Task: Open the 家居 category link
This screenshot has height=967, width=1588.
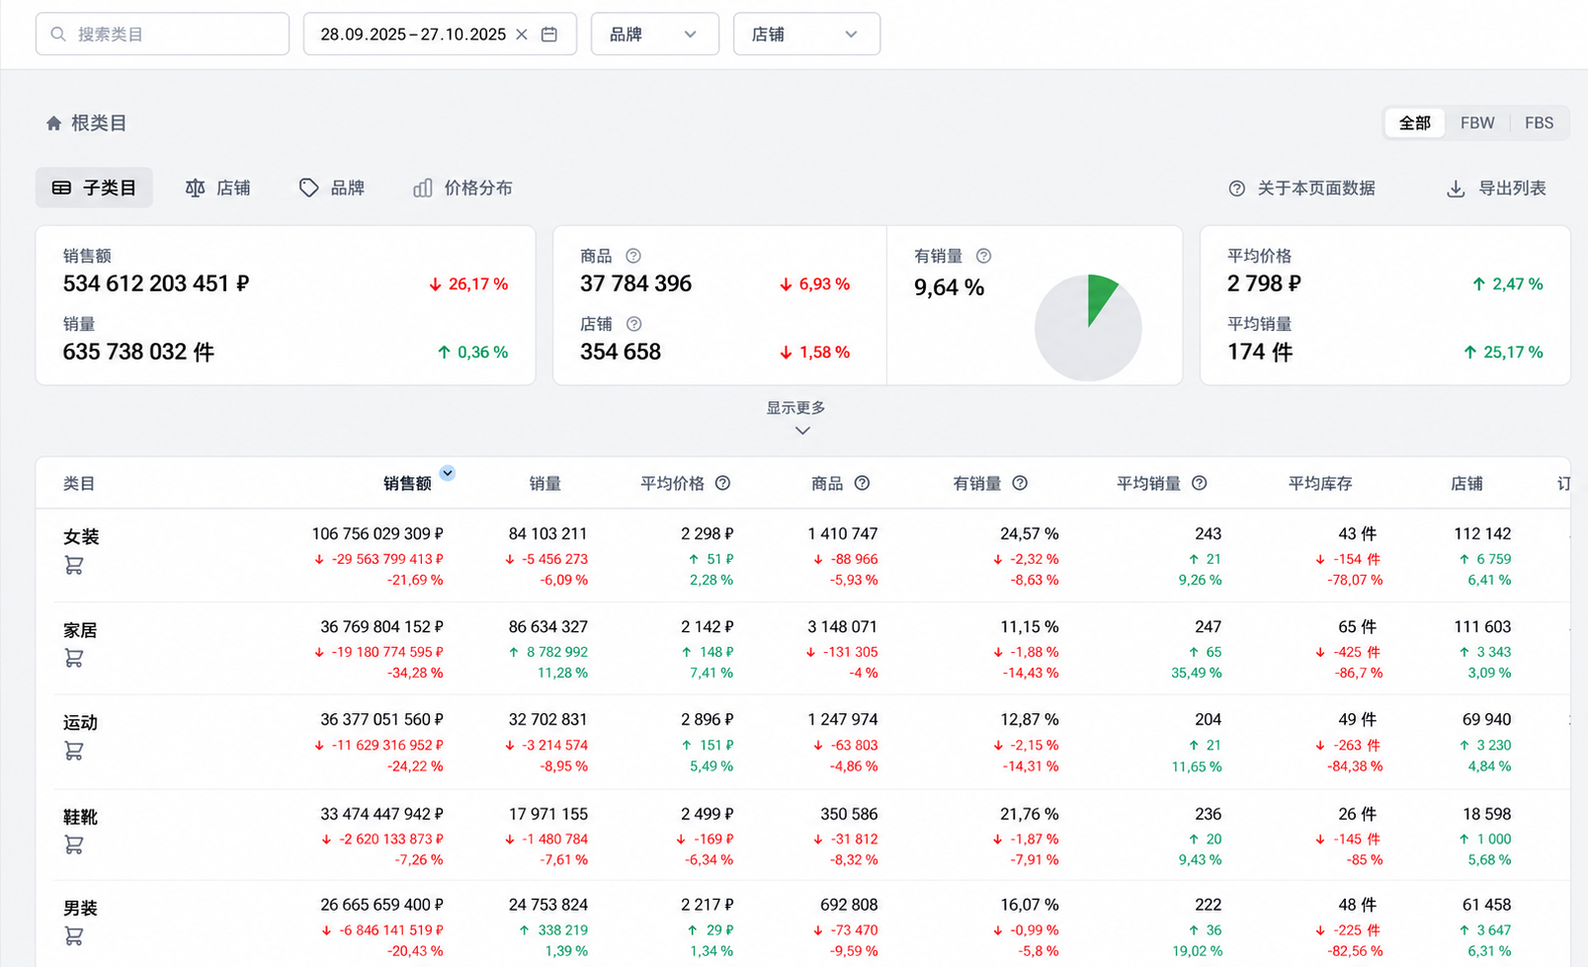Action: 81,629
